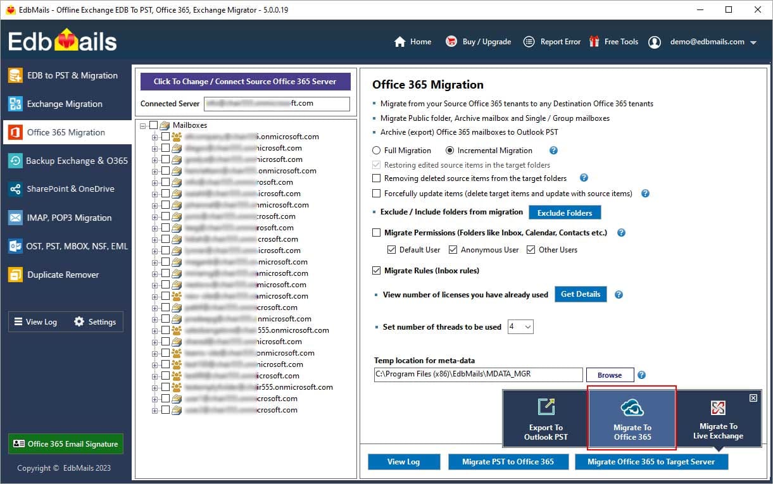Uncheck the Anonymous User checkbox
The width and height of the screenshot is (773, 484).
coord(453,250)
